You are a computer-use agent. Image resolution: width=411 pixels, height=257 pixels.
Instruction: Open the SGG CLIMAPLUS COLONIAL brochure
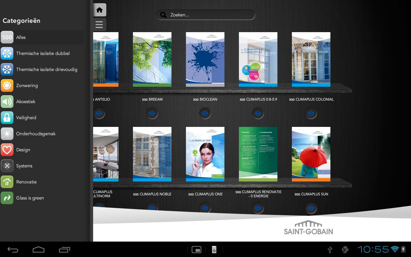tap(311, 59)
